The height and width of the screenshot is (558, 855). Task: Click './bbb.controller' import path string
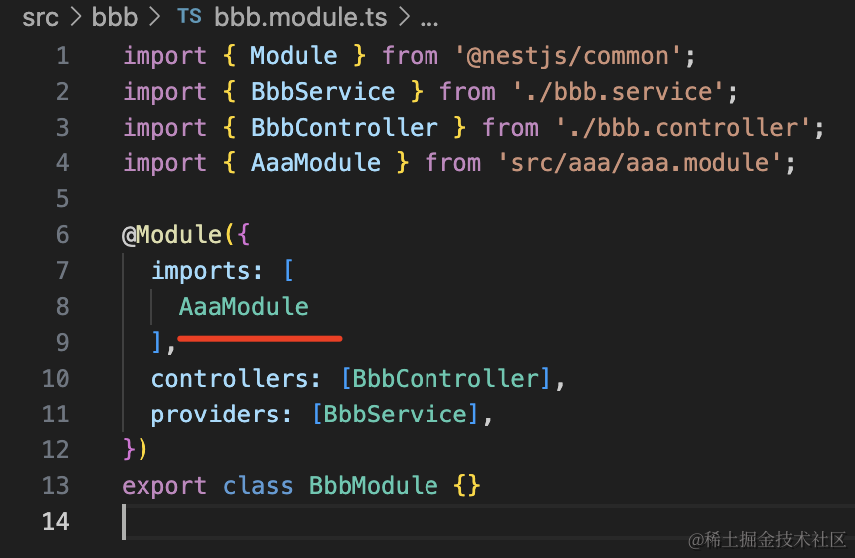pyautogui.click(x=683, y=128)
